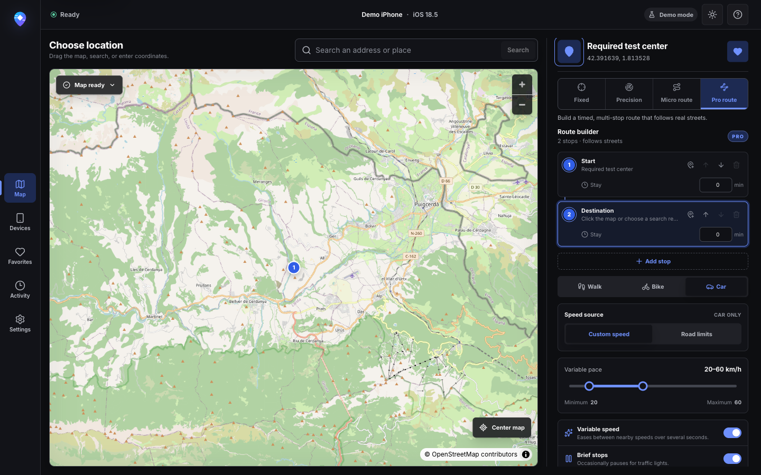Click the Search button

[518, 50]
